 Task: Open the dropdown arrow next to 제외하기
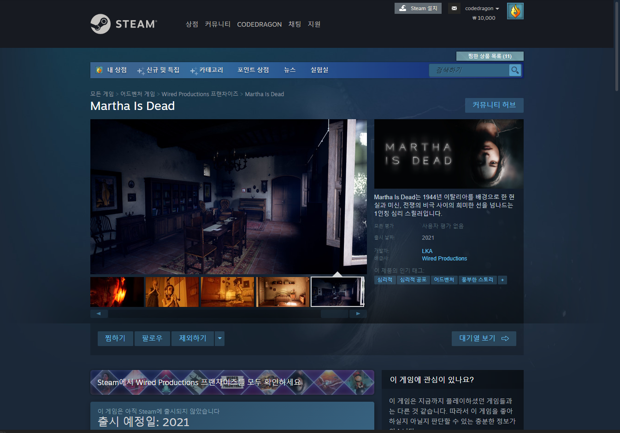pyautogui.click(x=220, y=338)
